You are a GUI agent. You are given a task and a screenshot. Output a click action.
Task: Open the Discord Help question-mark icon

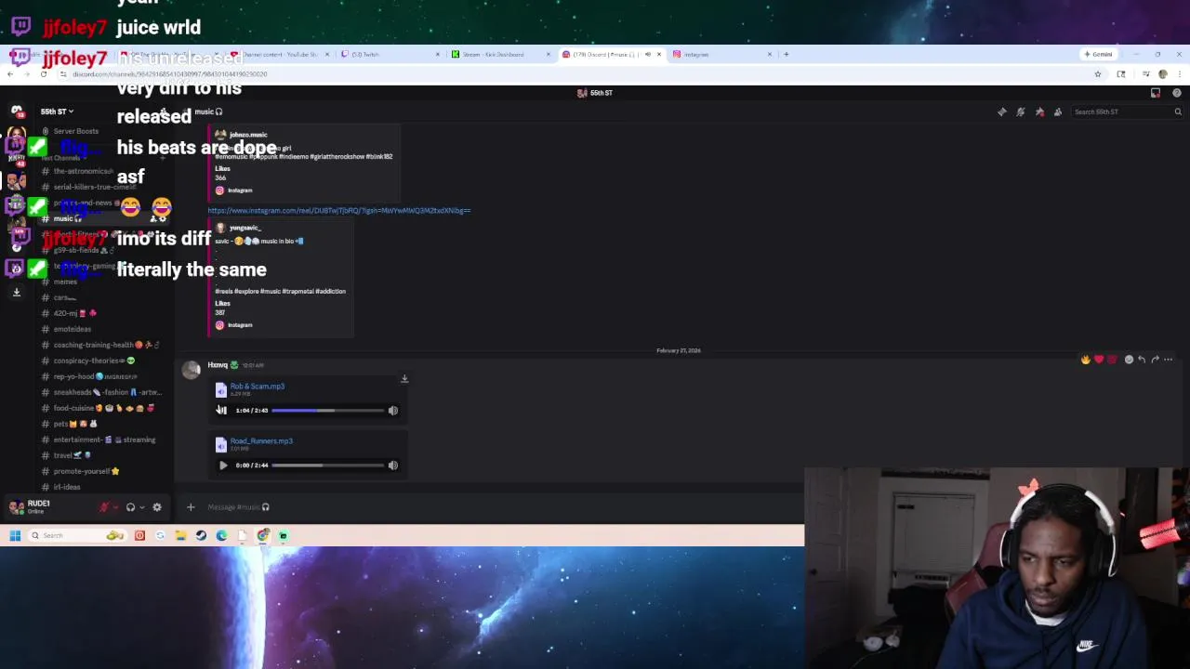point(1177,93)
